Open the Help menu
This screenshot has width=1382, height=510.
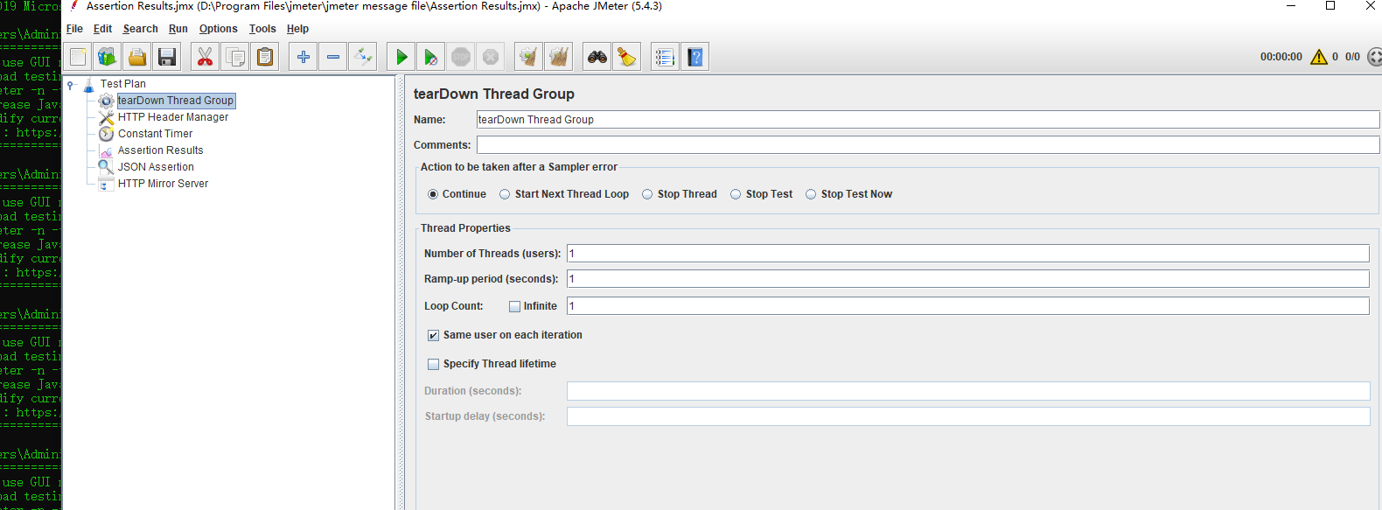click(297, 29)
